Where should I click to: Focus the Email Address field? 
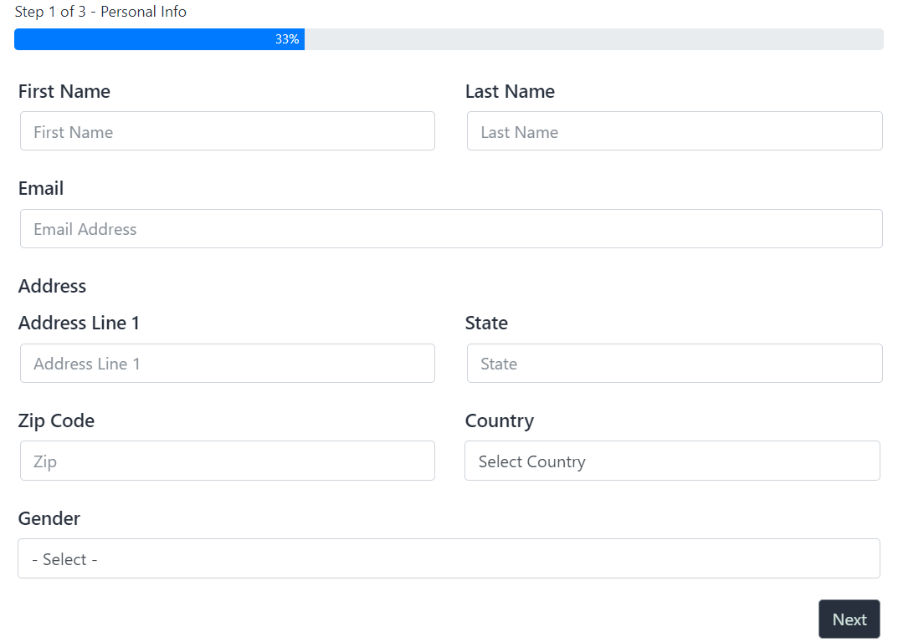450,228
